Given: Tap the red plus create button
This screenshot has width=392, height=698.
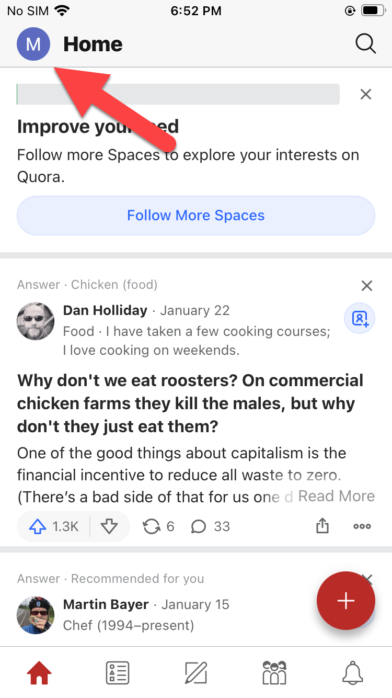Looking at the screenshot, I should tap(345, 601).
